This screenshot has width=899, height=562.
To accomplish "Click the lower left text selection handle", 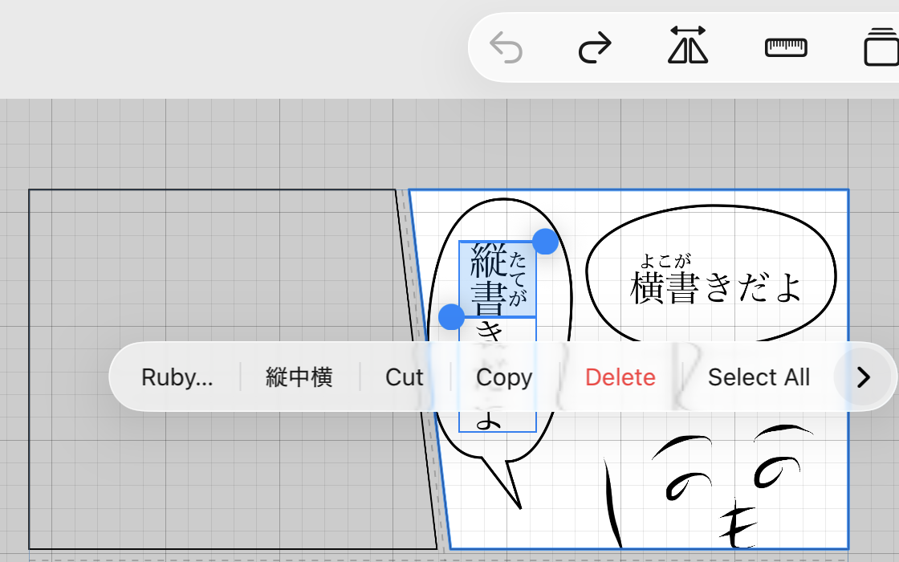I will click(451, 316).
